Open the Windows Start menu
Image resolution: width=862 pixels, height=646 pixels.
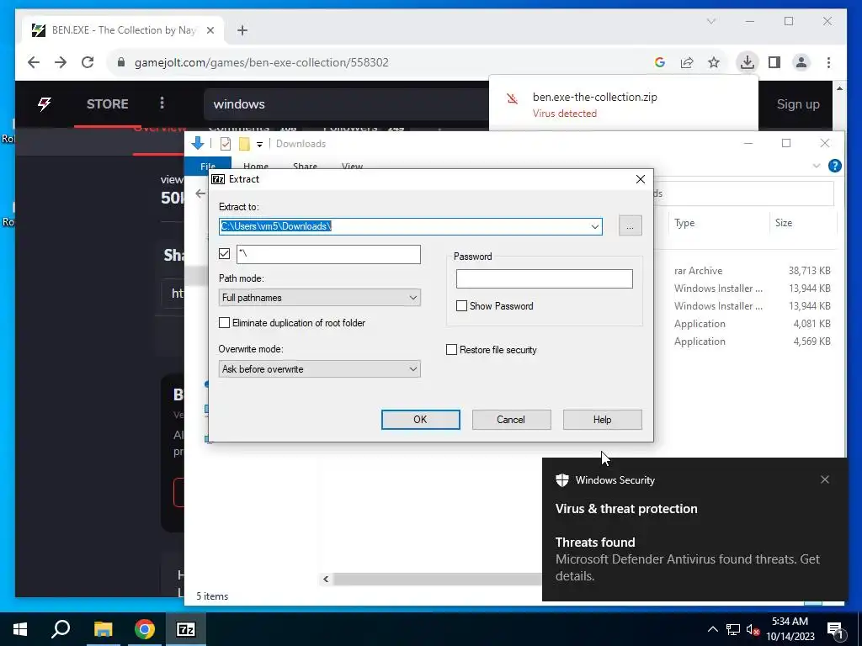(20, 629)
